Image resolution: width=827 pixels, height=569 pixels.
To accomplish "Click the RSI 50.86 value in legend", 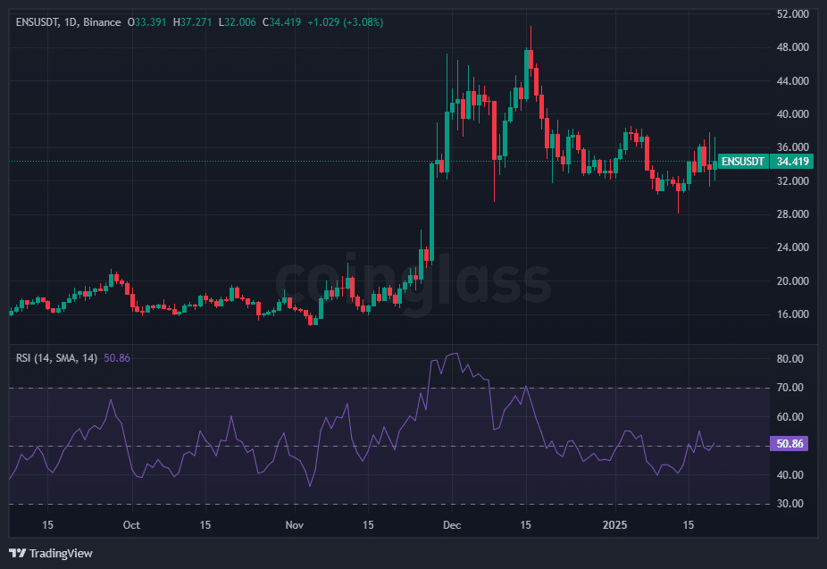I will (117, 357).
